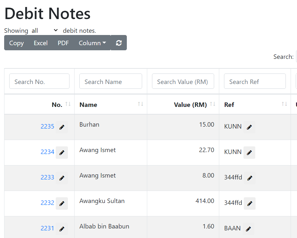Open debit note 2231 link
This screenshot has height=238, width=297.
point(47,228)
